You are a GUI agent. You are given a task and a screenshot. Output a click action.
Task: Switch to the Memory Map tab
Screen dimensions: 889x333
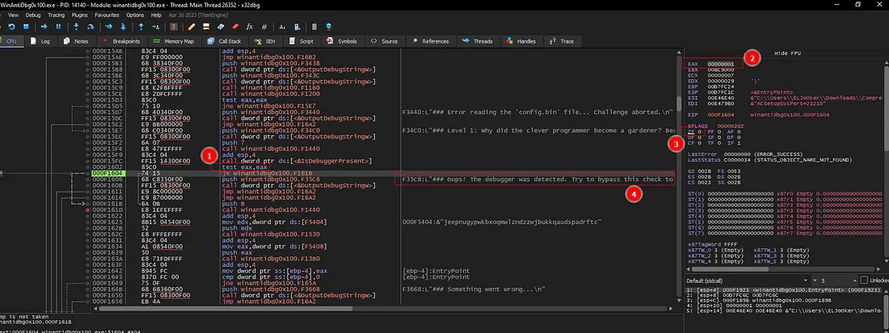click(x=174, y=40)
